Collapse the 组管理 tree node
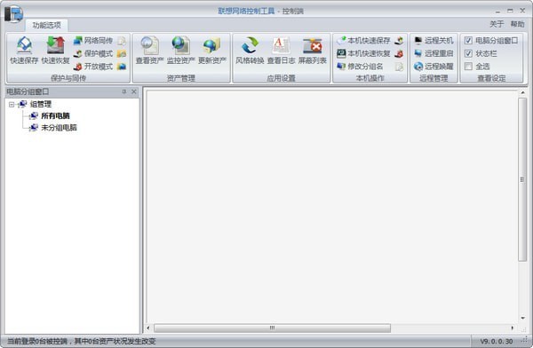The image size is (533, 348). tap(12, 105)
